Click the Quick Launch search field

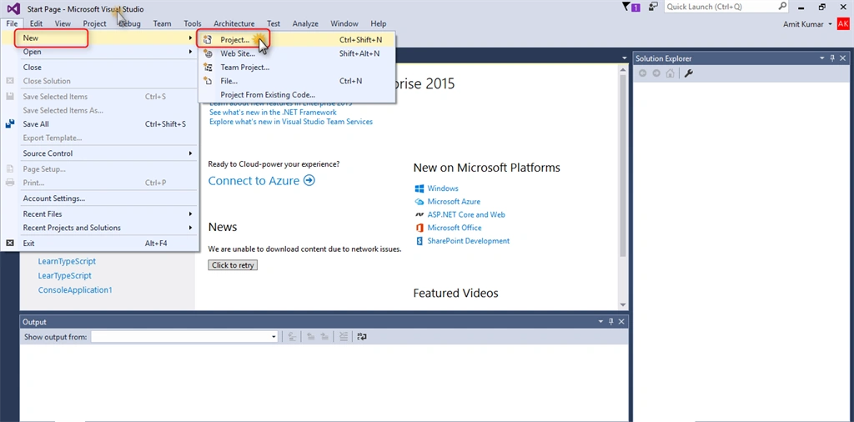point(721,7)
